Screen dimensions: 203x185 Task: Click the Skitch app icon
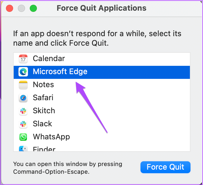23,111
